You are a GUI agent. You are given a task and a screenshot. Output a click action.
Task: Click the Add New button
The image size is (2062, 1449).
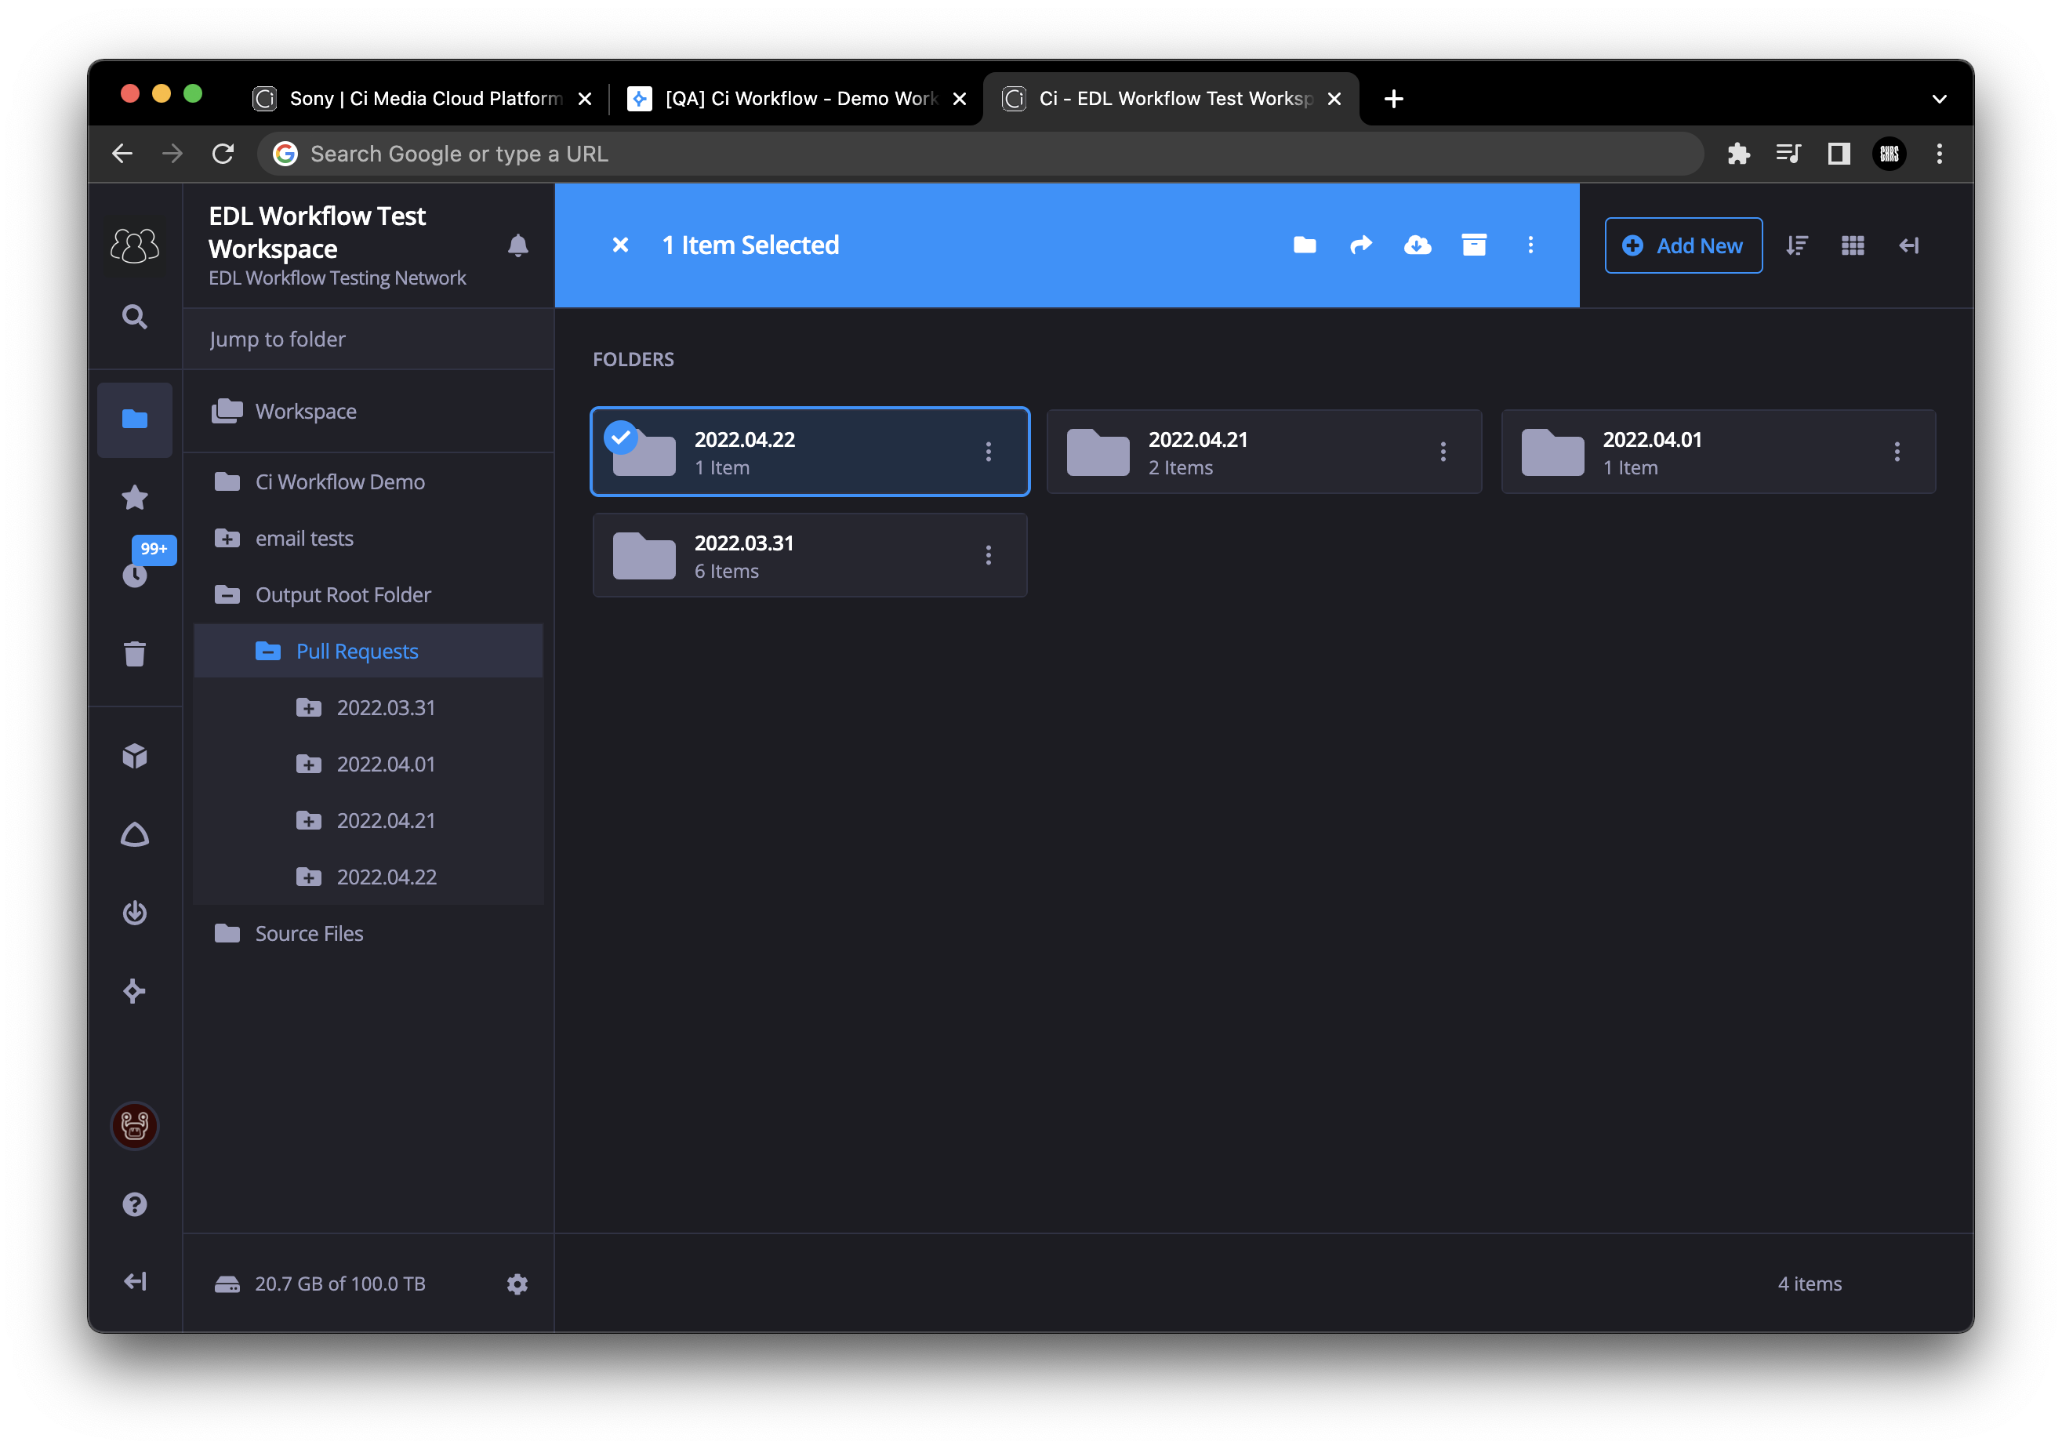pyautogui.click(x=1683, y=245)
